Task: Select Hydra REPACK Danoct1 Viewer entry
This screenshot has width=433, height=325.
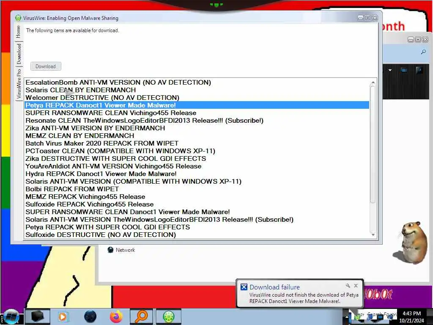Action: [197, 174]
